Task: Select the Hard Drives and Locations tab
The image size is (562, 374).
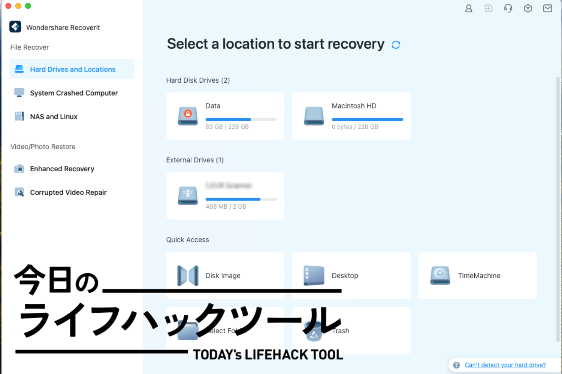Action: click(72, 69)
